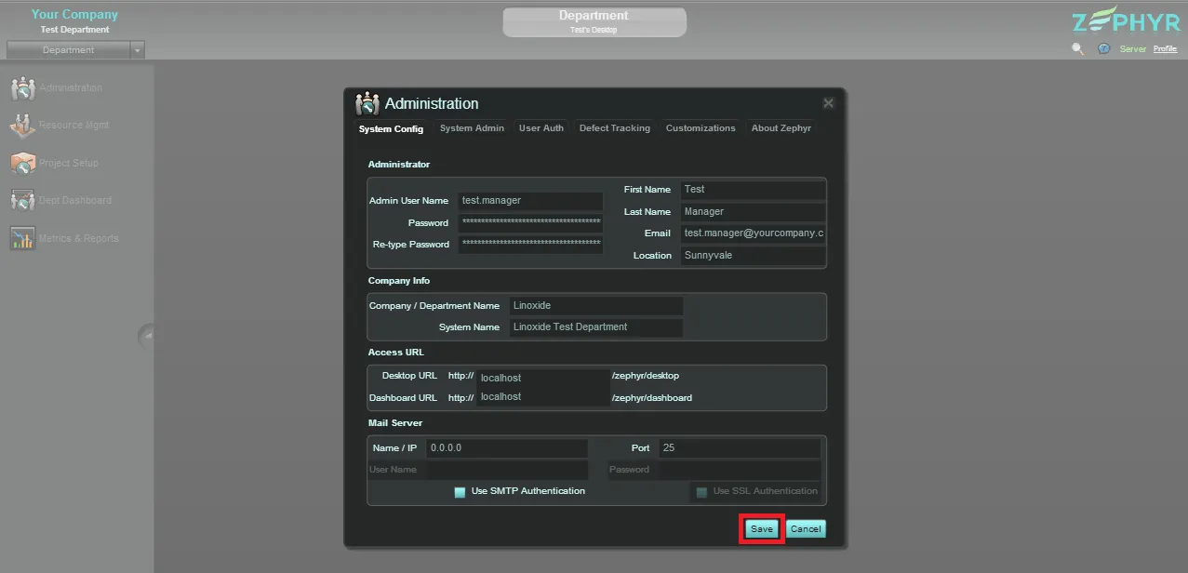Enable Use SMTP Authentication checkbox

click(460, 492)
